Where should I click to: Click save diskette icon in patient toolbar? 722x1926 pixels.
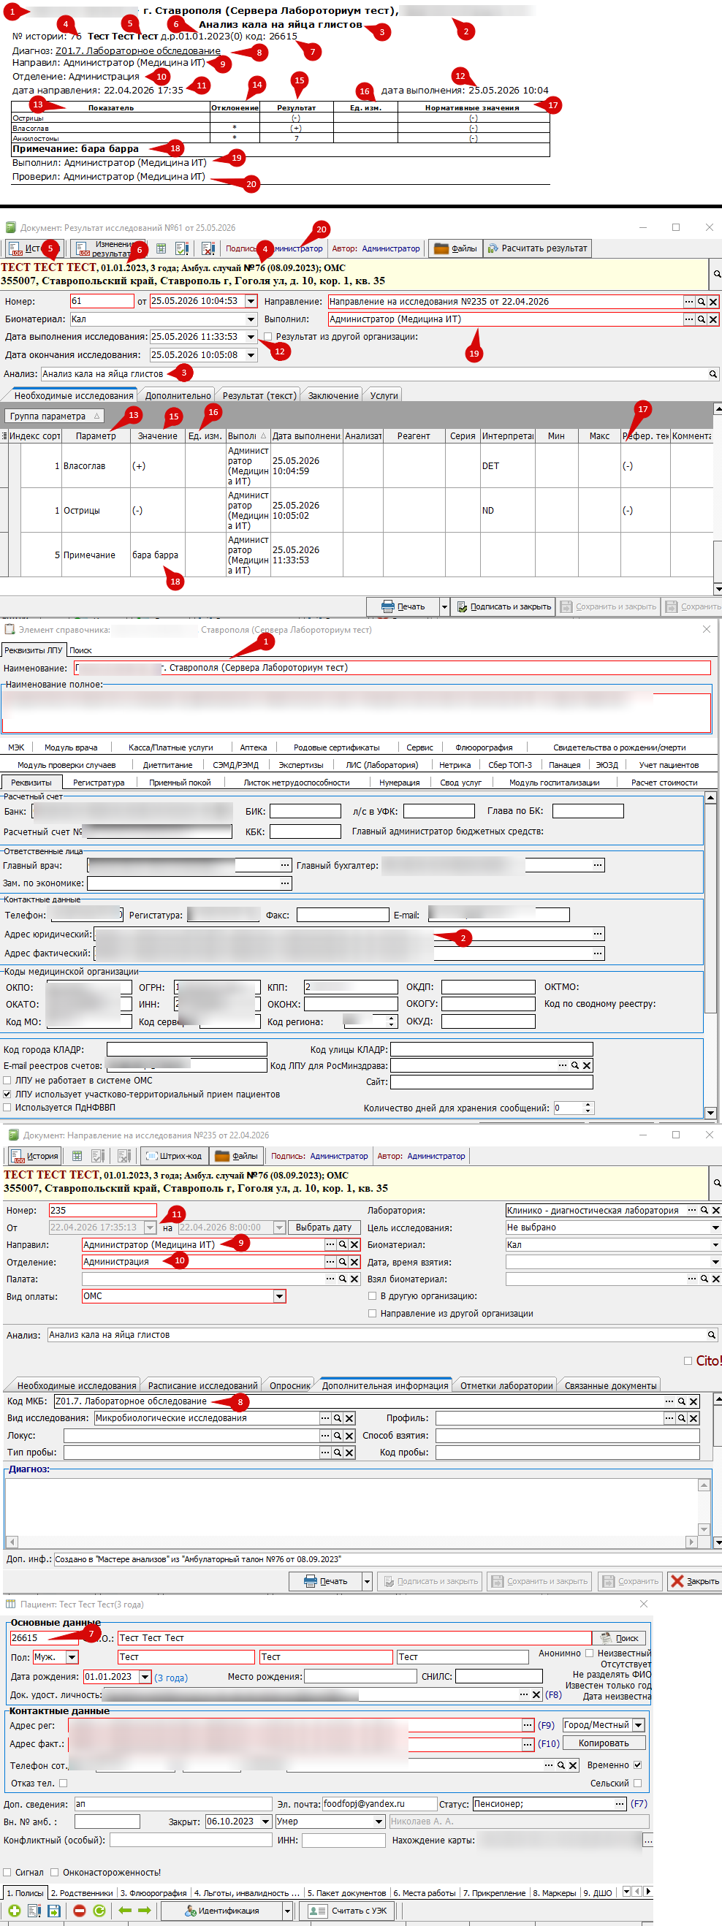[x=54, y=1911]
